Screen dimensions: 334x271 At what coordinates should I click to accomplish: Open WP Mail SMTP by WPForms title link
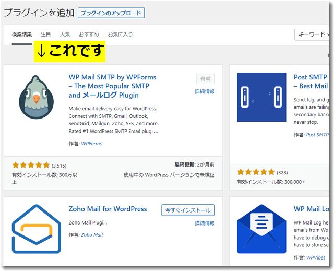(112, 86)
